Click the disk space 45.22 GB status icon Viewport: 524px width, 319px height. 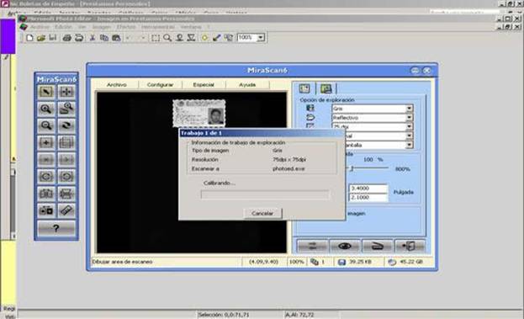point(392,262)
